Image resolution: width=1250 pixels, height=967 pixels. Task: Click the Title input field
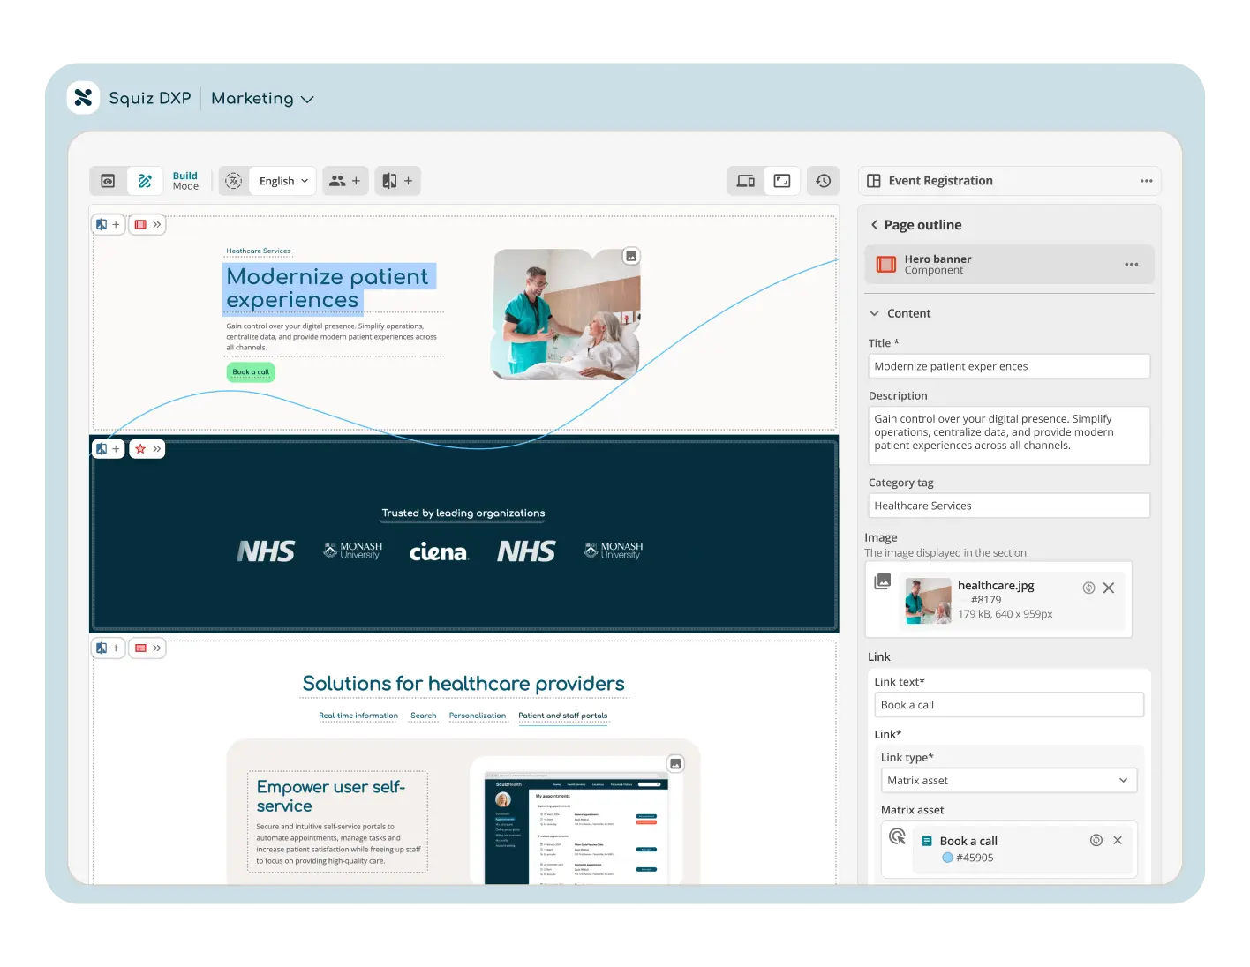(x=1008, y=366)
